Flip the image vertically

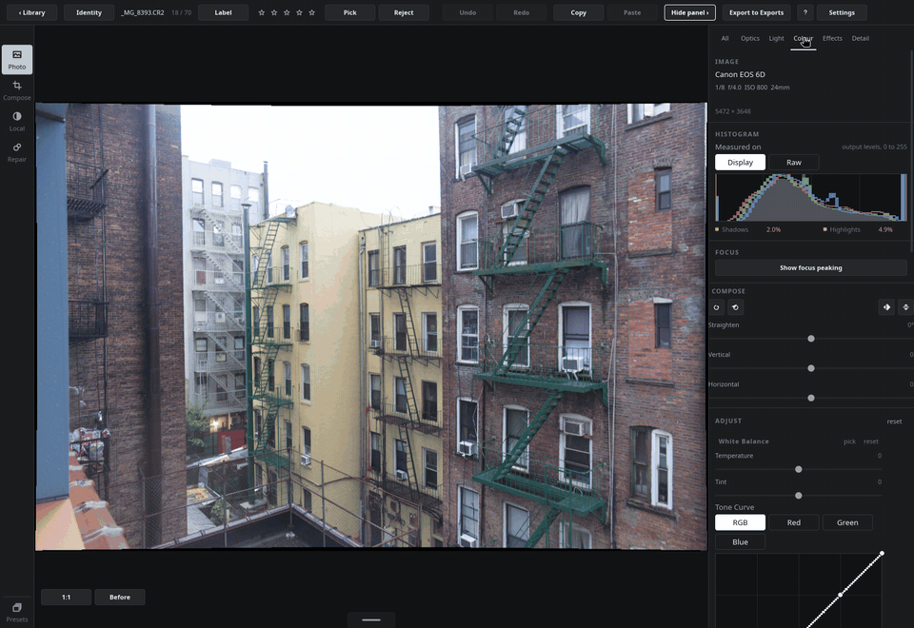click(x=905, y=307)
